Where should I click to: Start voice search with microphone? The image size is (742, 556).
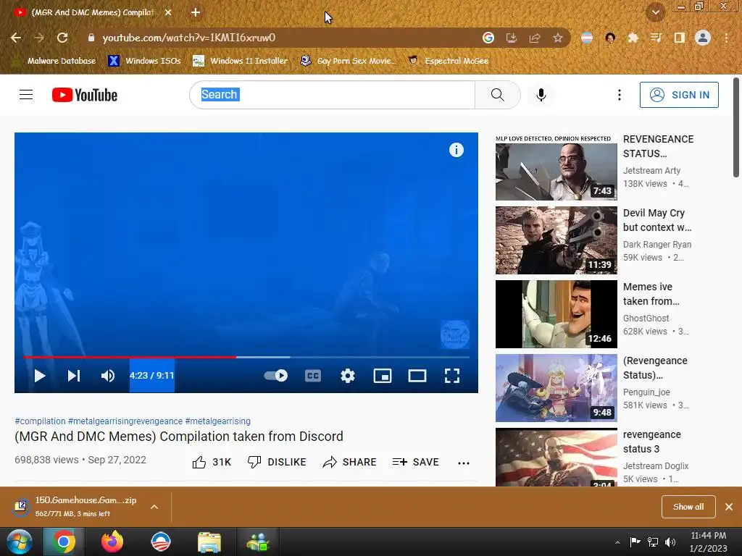coord(541,95)
